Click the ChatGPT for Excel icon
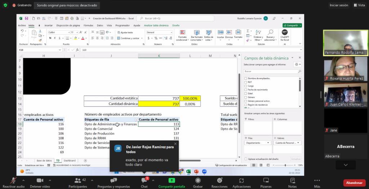The image size is (369, 189). 284,32
